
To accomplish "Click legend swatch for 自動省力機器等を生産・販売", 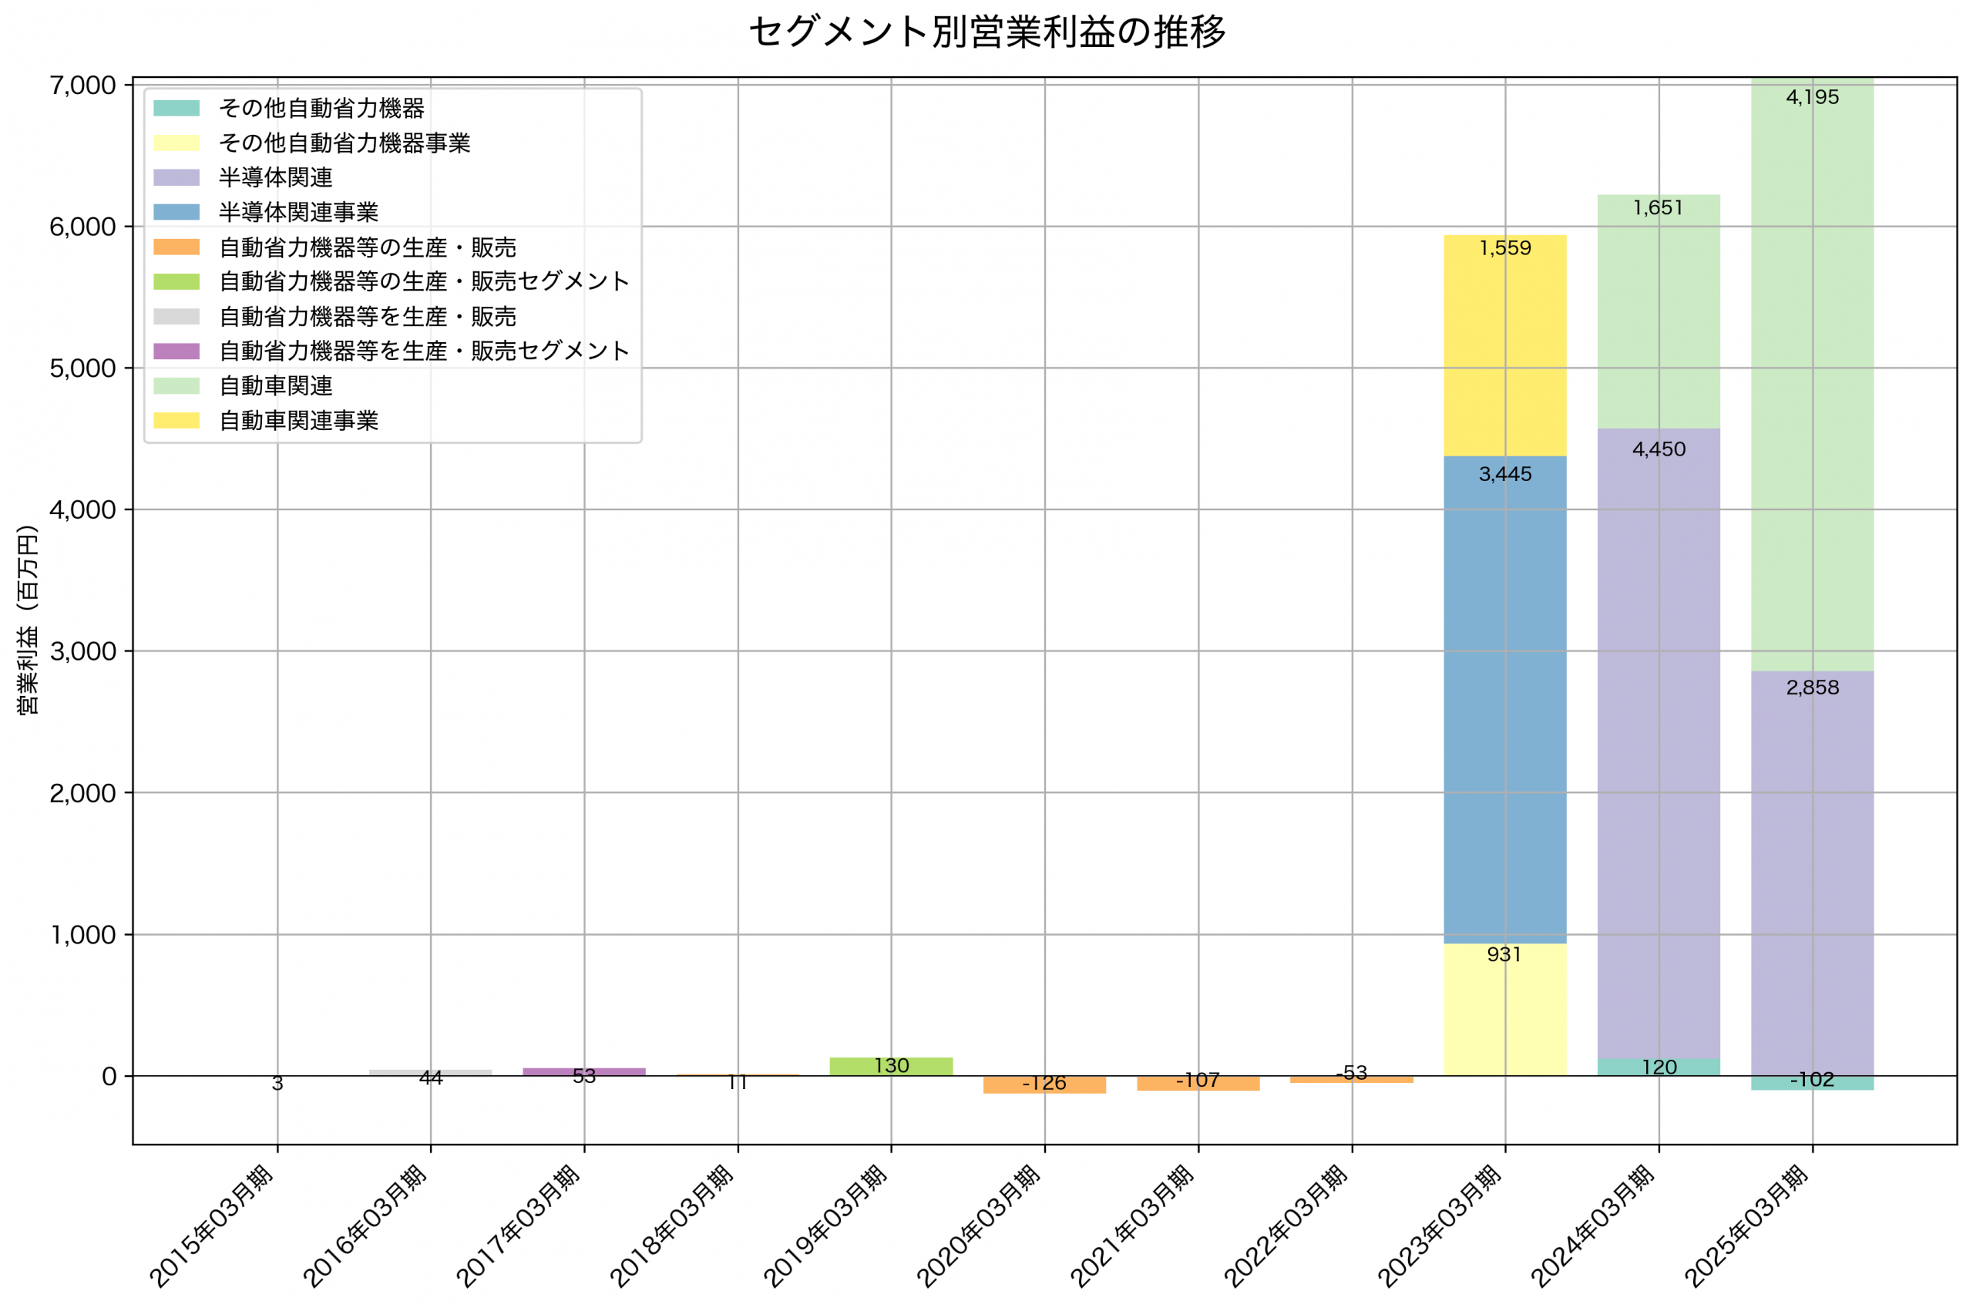I will point(176,317).
